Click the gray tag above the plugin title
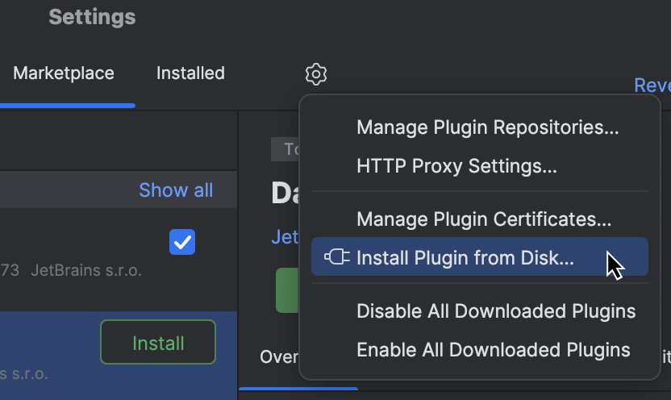The image size is (671, 400). coord(285,149)
